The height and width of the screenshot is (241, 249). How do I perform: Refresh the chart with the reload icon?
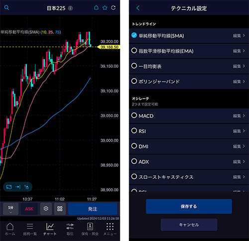coord(113,7)
